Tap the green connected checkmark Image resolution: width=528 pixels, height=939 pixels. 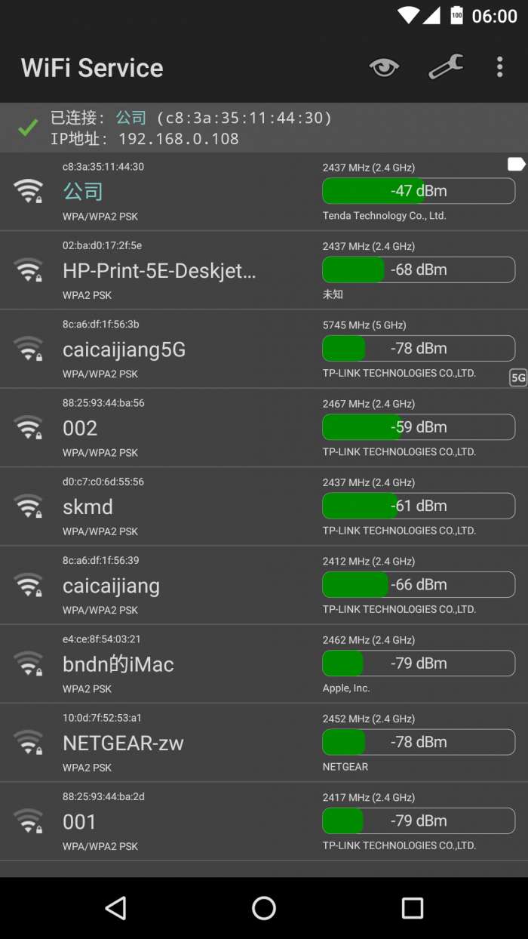[28, 128]
